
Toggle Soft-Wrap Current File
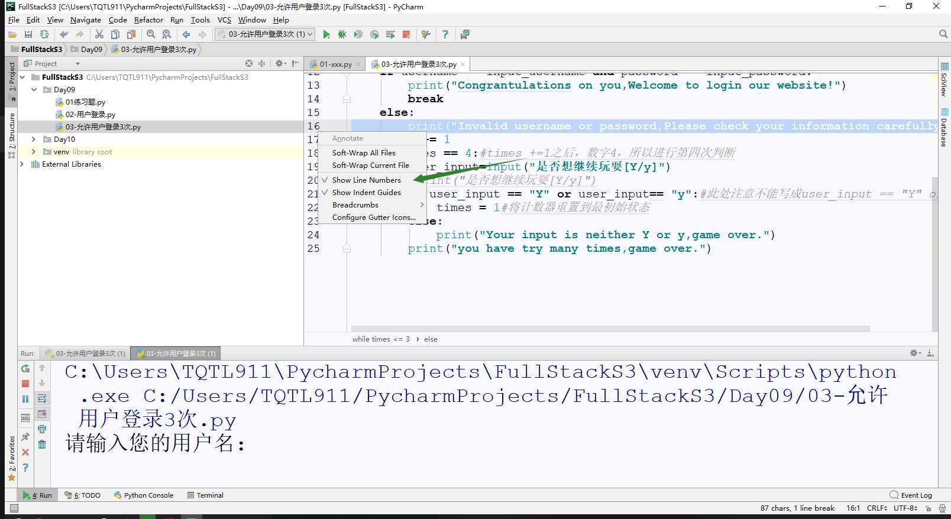(372, 166)
